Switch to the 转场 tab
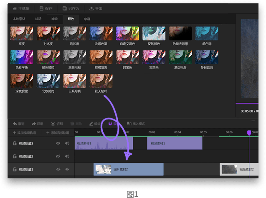 coord(38,19)
